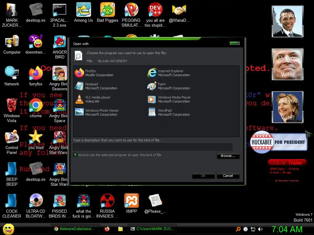Open MARK ZUCKER... desktop icon
This screenshot has width=314, height=235.
click(12, 15)
